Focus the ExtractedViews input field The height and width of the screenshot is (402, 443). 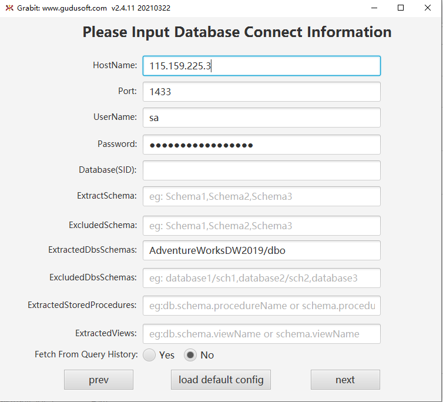[261, 334]
